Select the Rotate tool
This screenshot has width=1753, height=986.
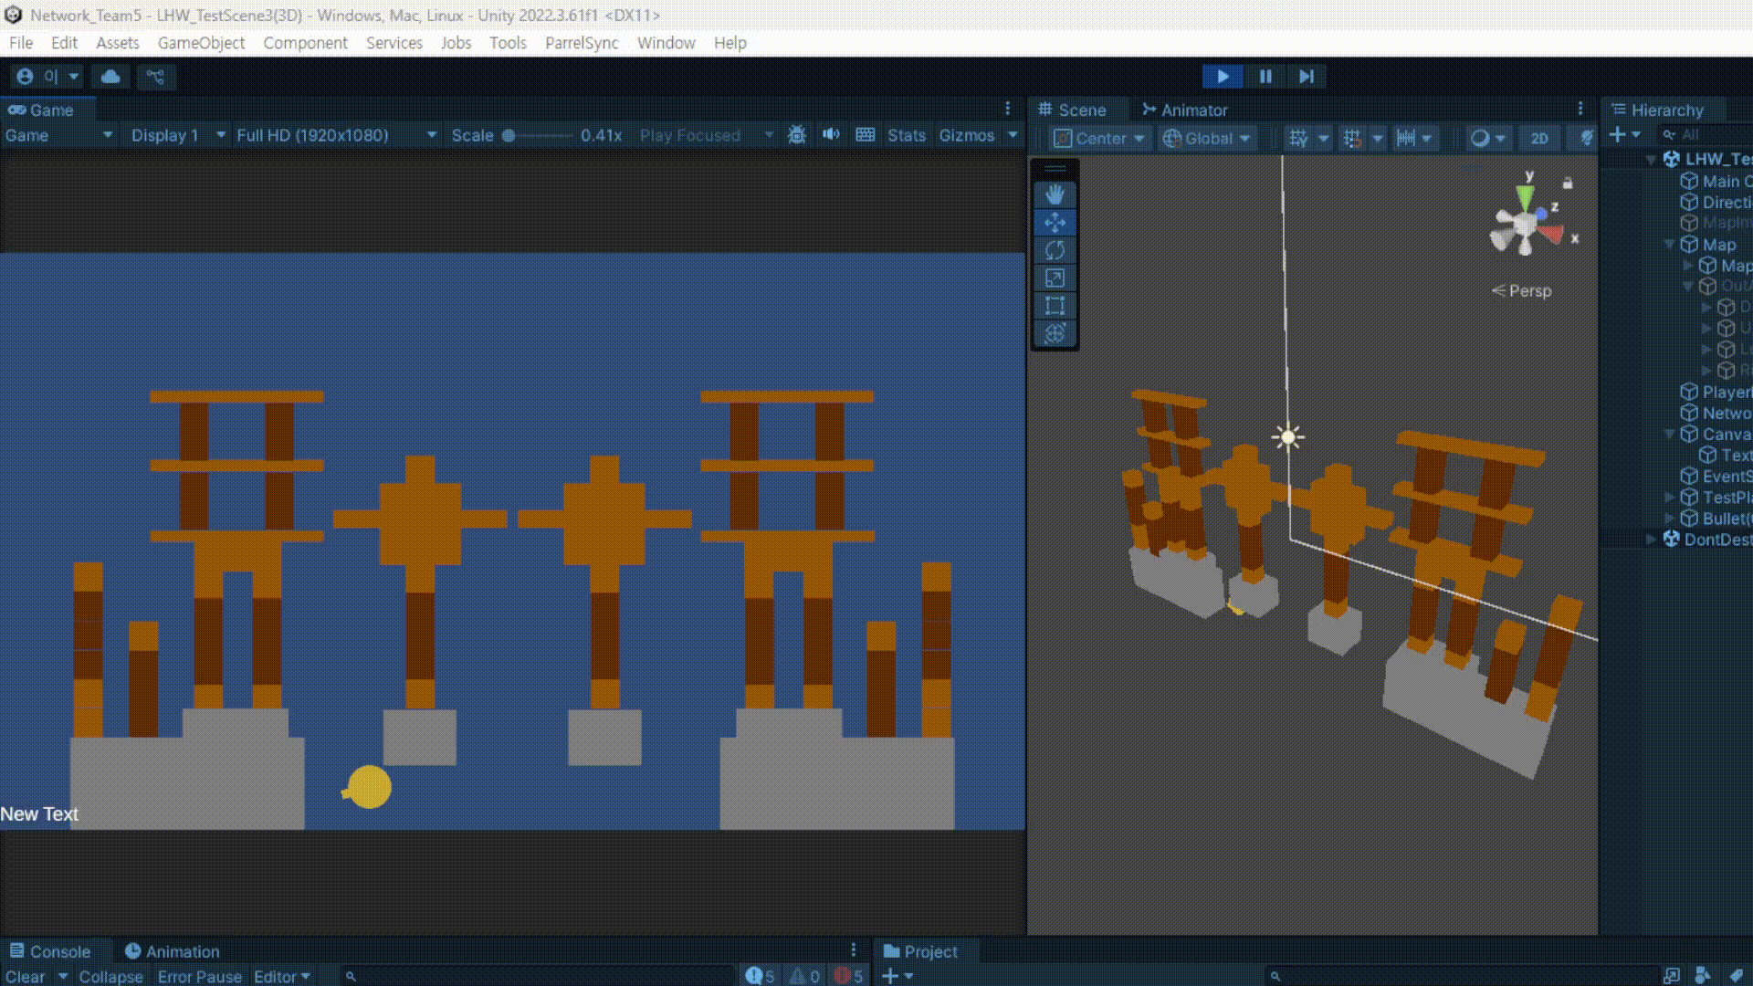pos(1055,250)
